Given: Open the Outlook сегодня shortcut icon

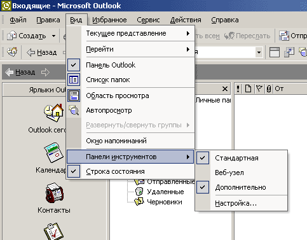Looking at the screenshot, I should (x=54, y=113).
